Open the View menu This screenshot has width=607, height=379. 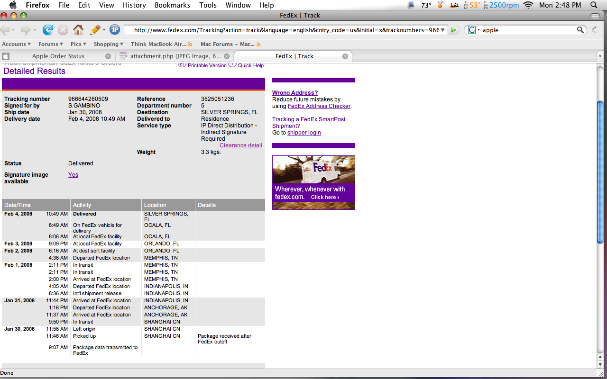coord(107,5)
